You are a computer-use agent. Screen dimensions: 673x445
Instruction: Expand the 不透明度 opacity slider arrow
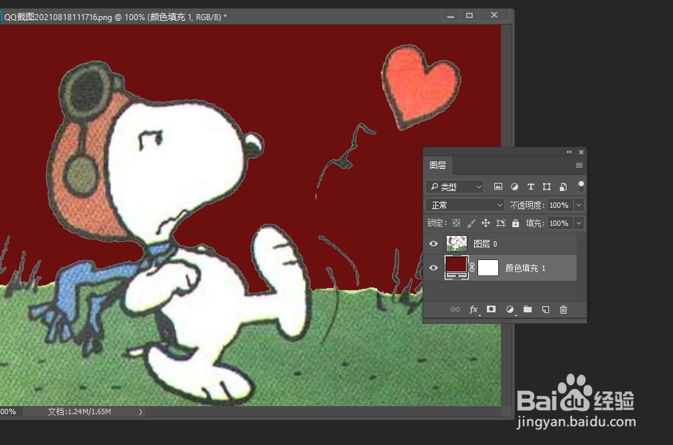click(x=579, y=205)
